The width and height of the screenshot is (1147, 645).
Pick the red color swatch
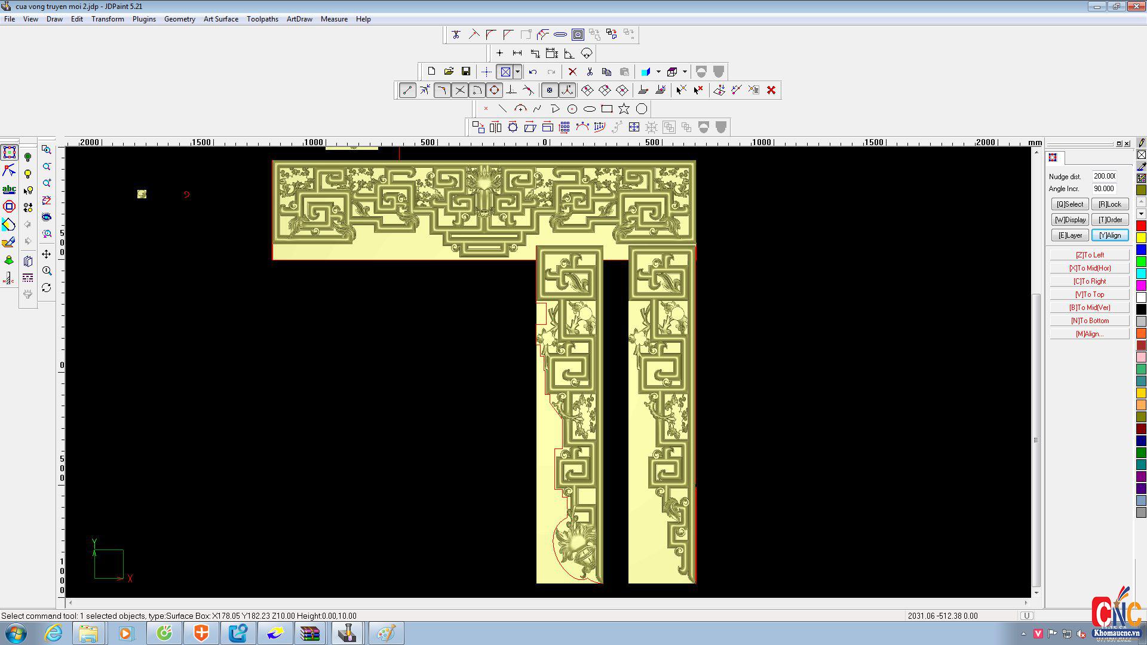pos(1141,226)
